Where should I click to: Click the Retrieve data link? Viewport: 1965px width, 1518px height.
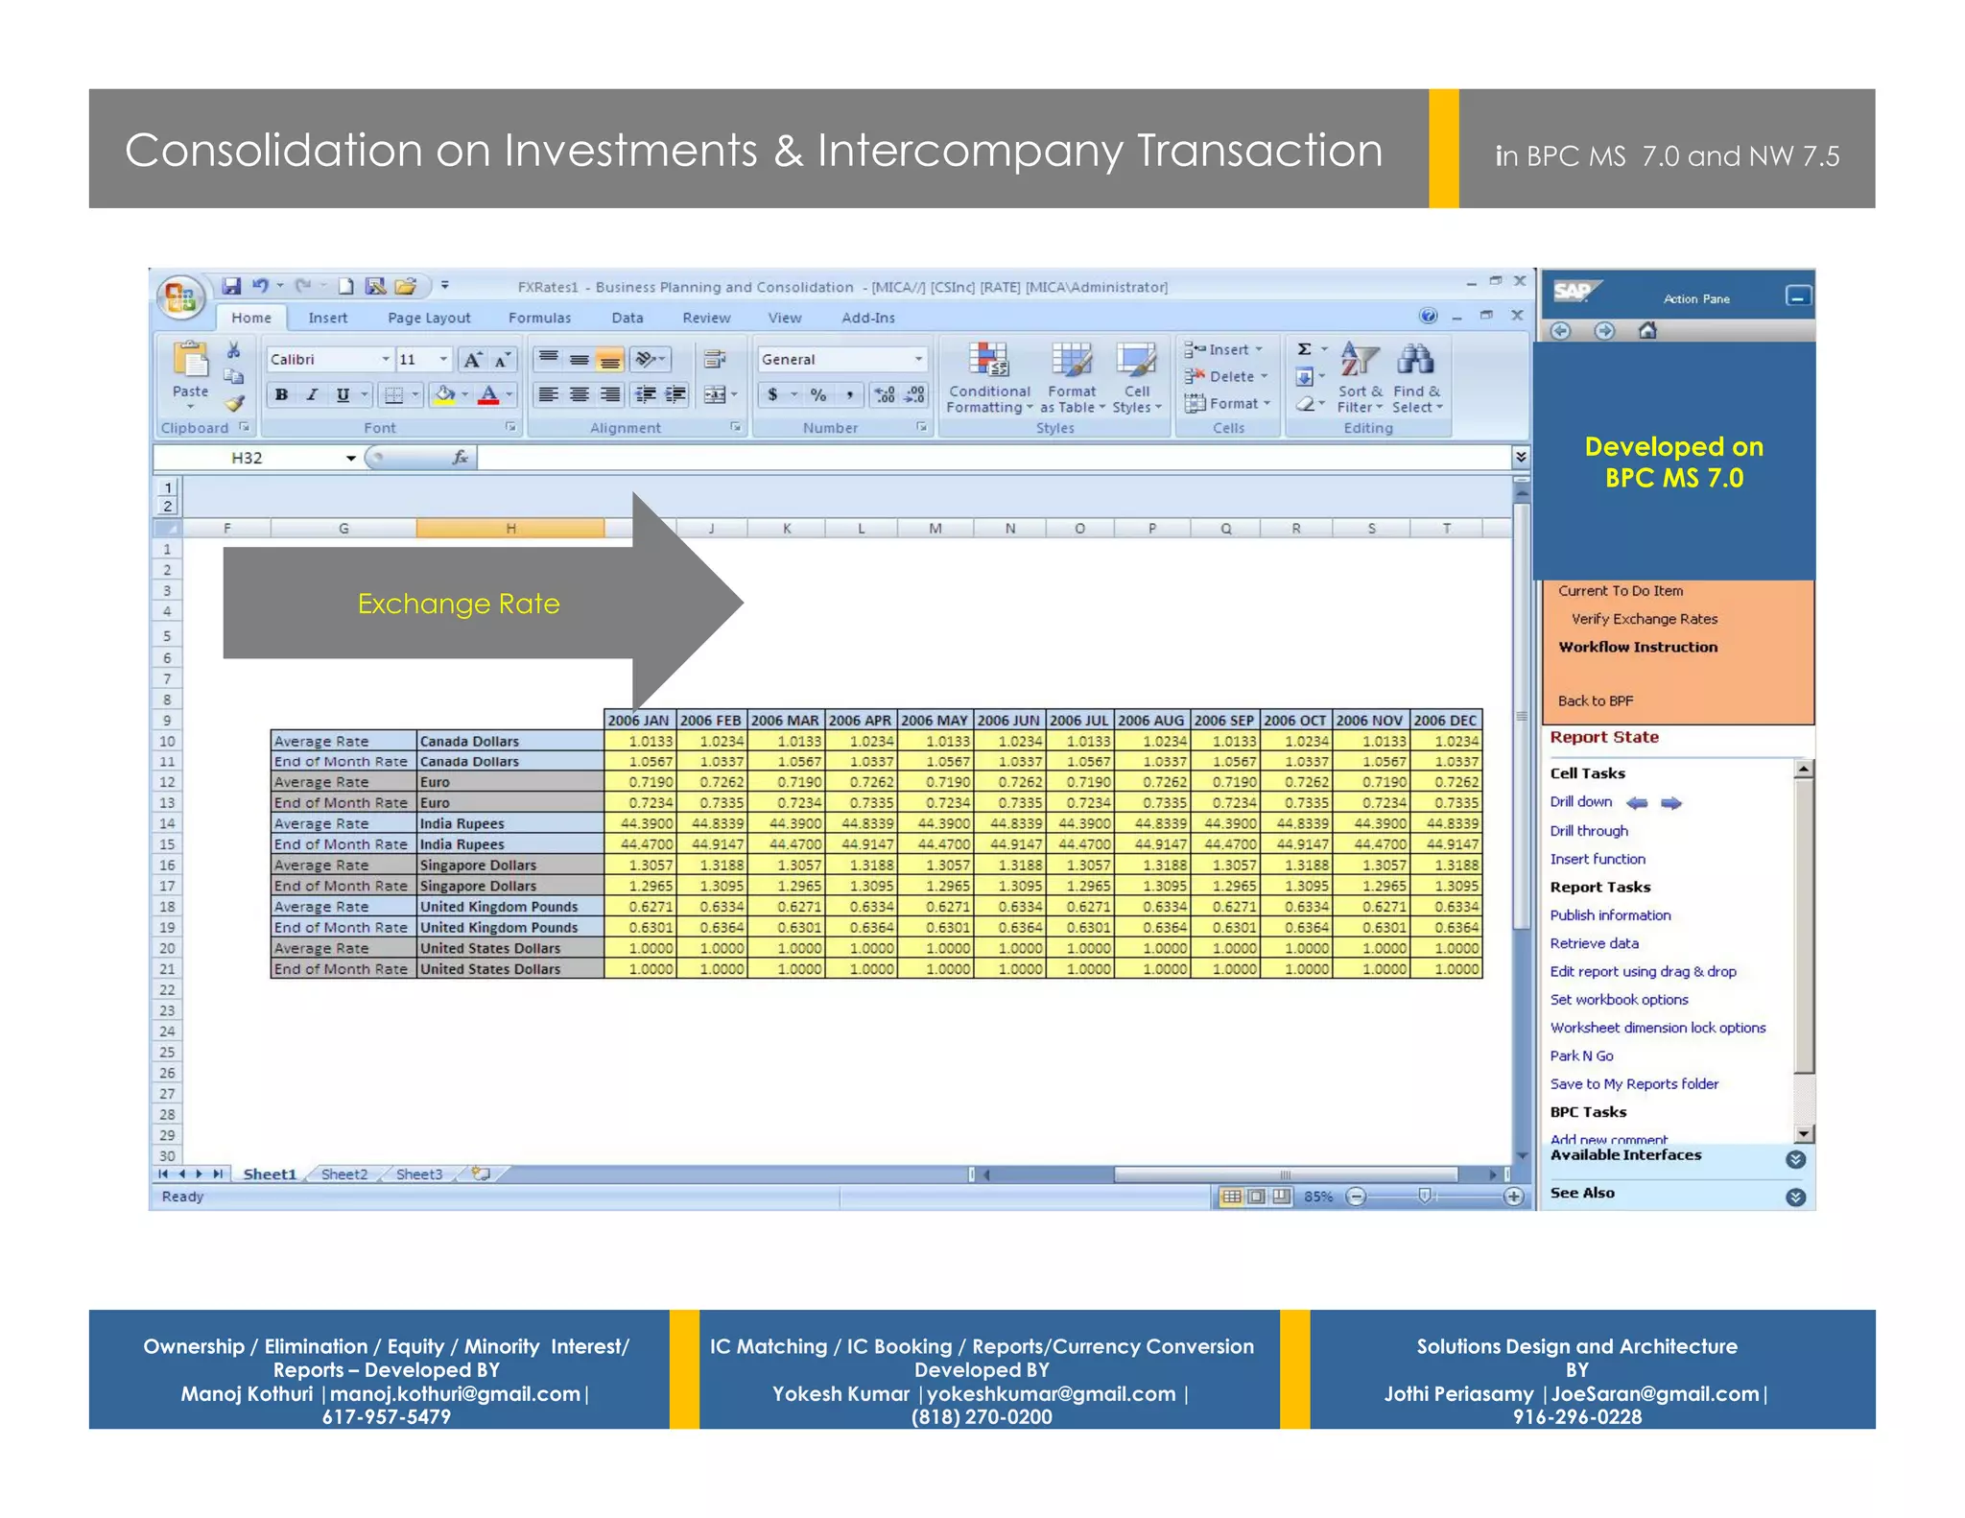[1594, 943]
